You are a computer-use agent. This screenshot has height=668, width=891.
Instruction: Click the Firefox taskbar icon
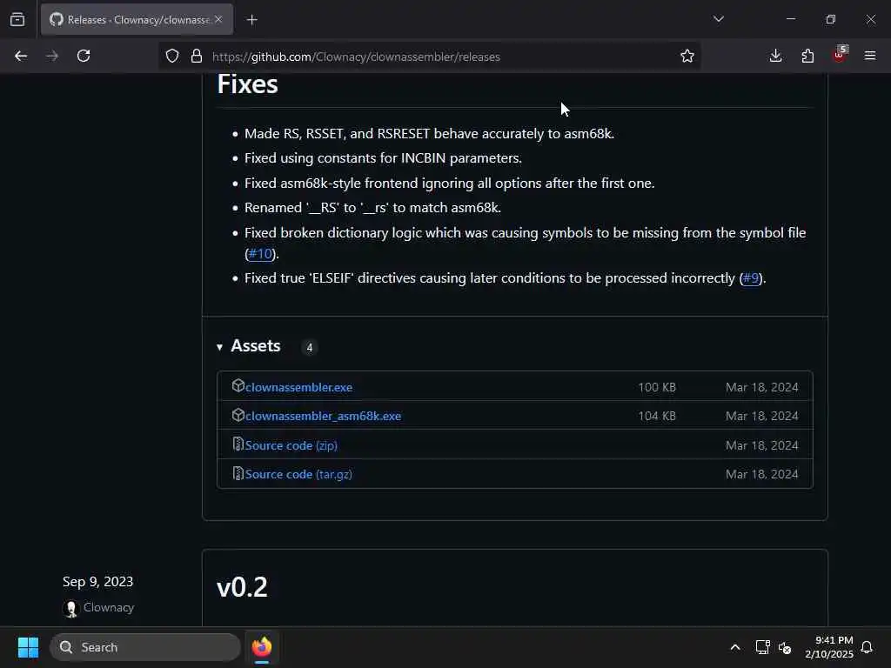(262, 647)
